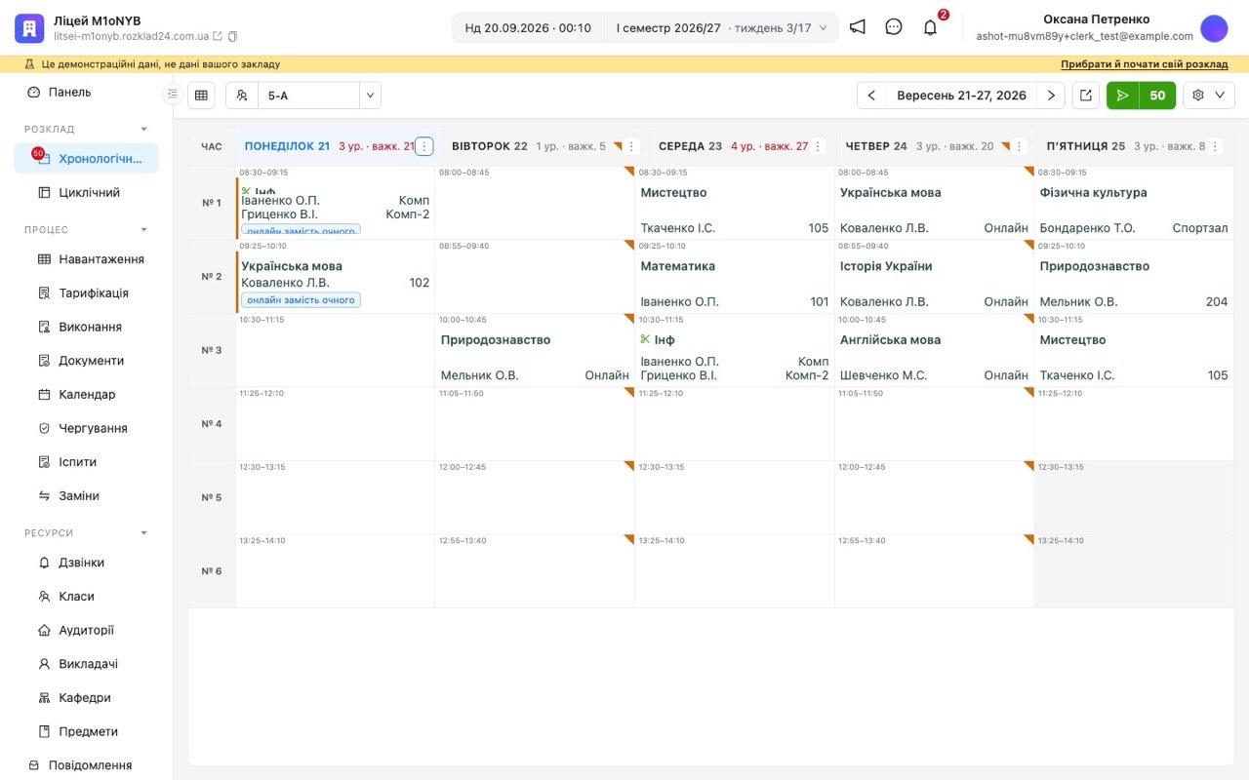Open the chat messages bubble icon
Screen dimensions: 1249x780
click(894, 27)
